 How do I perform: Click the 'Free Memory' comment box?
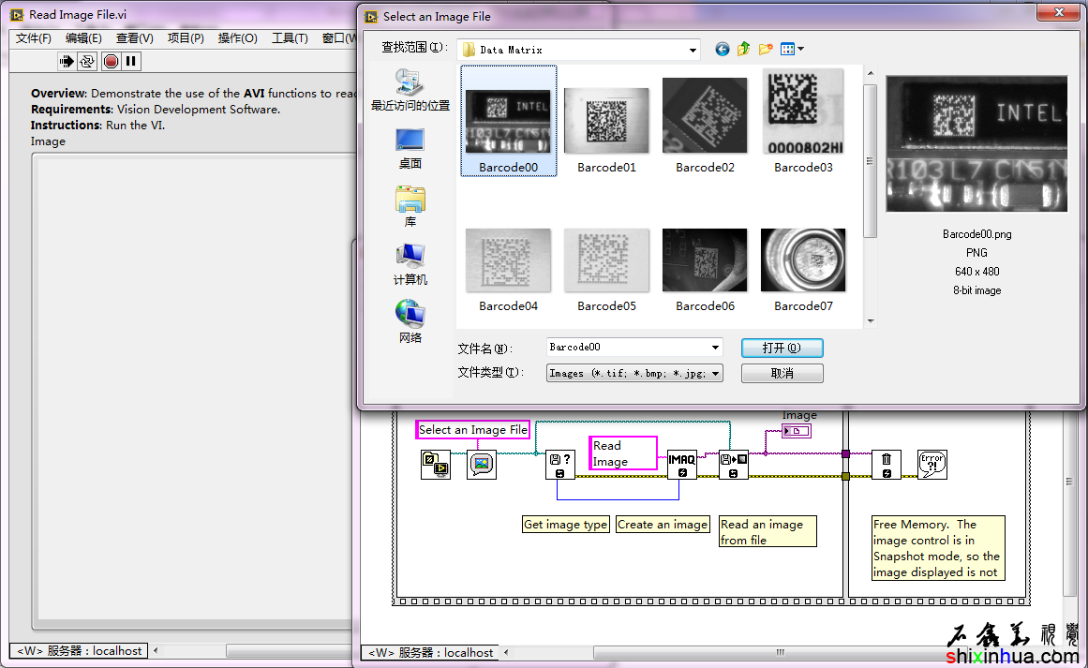(938, 548)
